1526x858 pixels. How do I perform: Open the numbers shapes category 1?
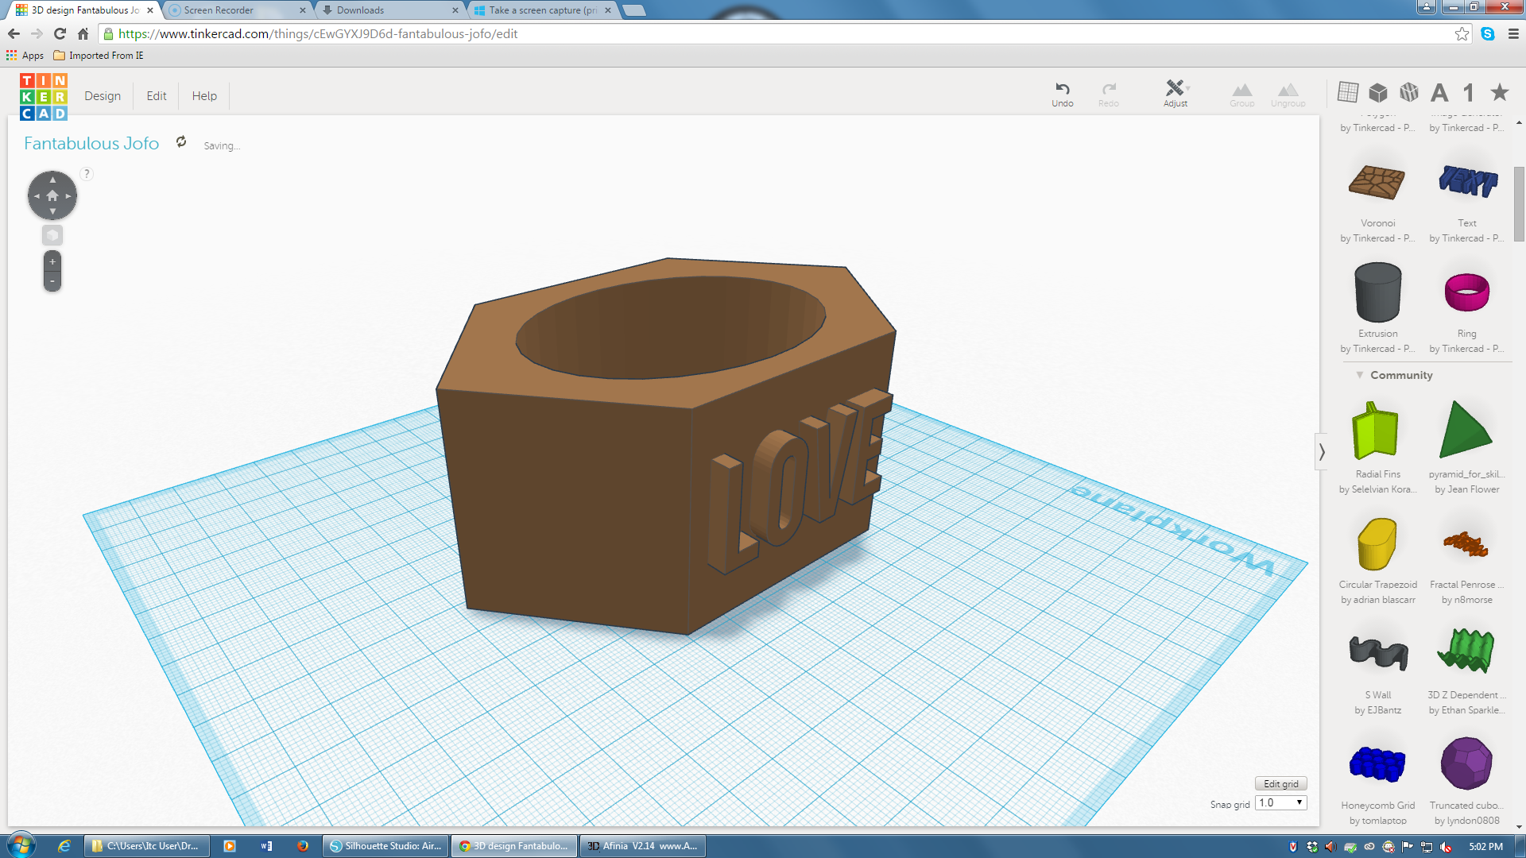1469,93
